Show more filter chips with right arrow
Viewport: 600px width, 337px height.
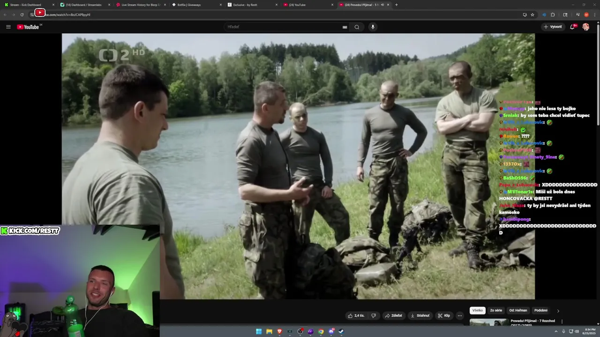(x=558, y=311)
